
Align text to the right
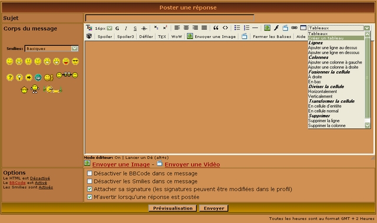[195, 28]
